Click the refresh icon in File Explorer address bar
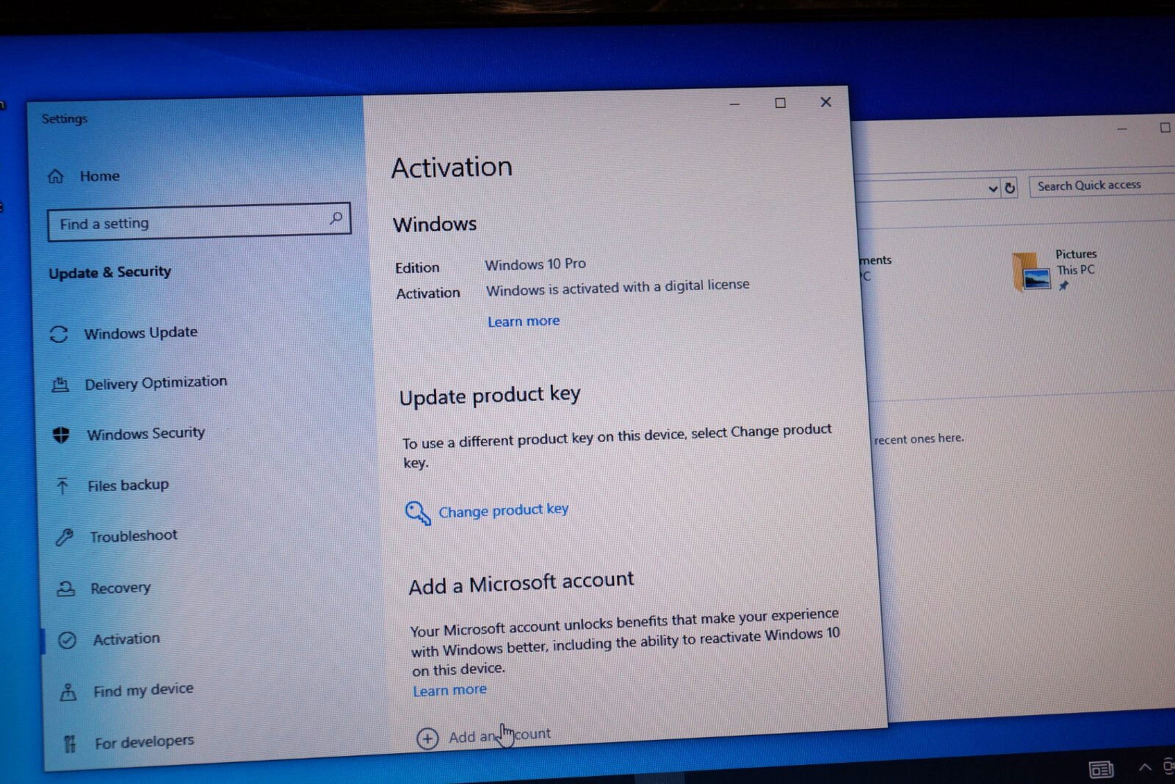1175x784 pixels. [x=1010, y=188]
